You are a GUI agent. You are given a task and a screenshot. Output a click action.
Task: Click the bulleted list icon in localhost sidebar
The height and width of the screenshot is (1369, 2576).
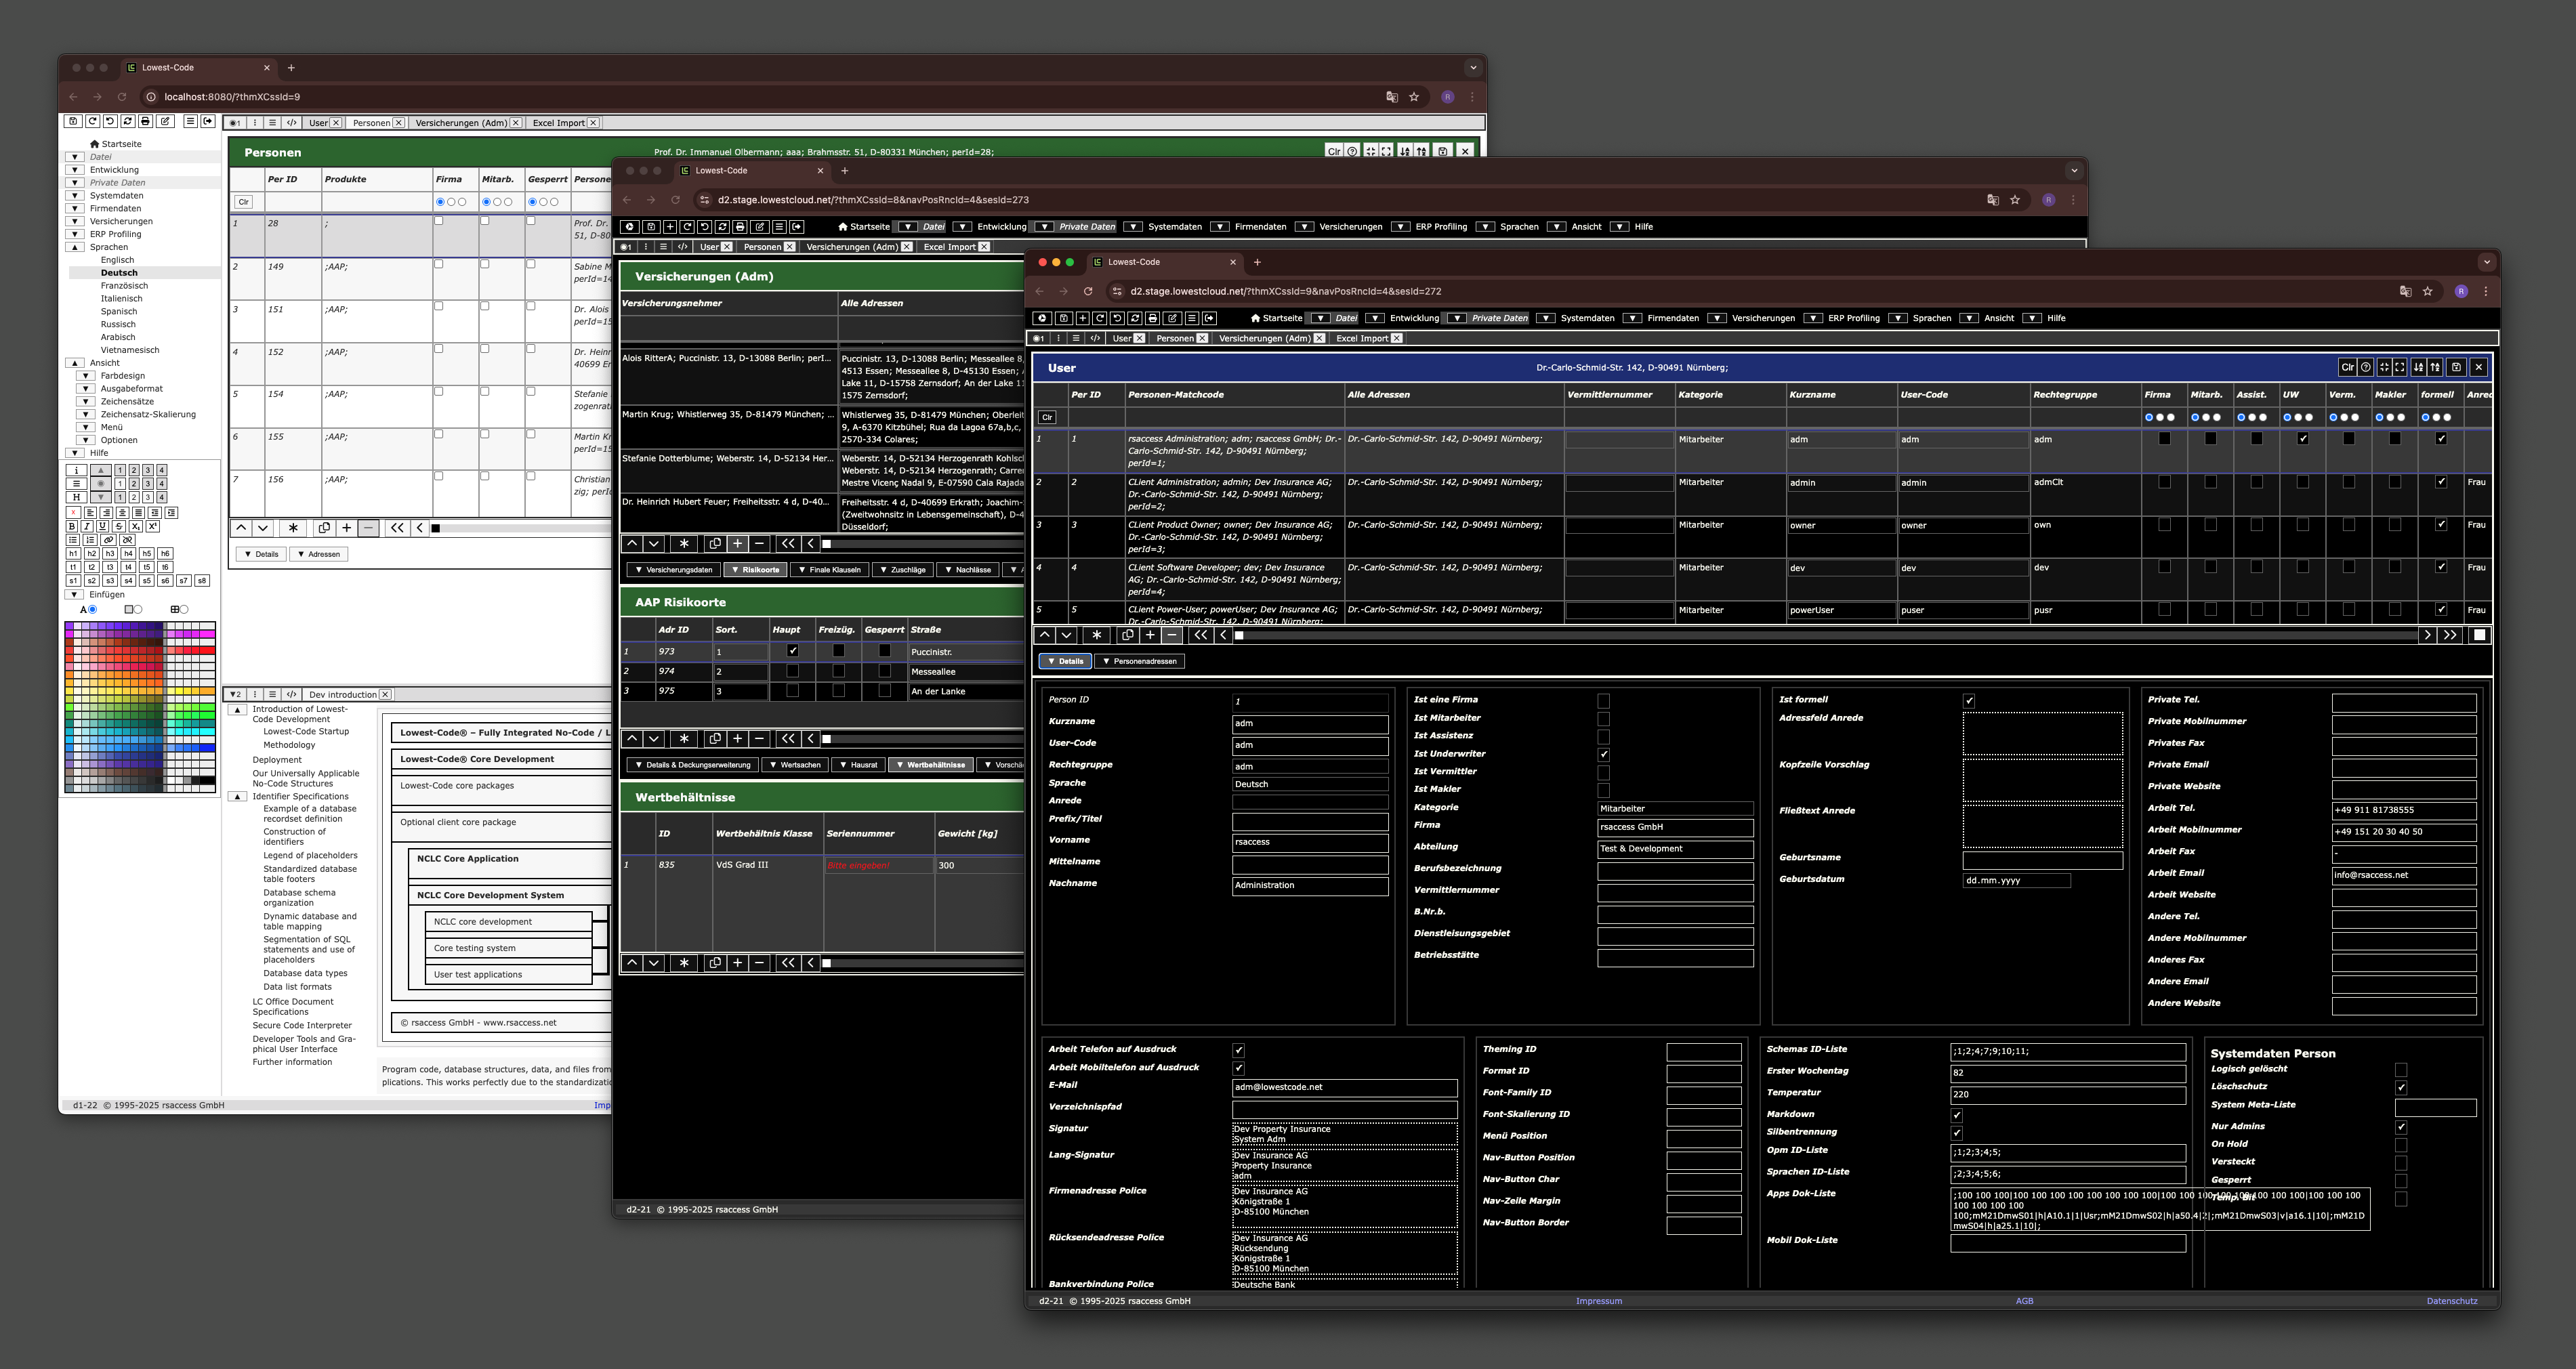coord(73,540)
